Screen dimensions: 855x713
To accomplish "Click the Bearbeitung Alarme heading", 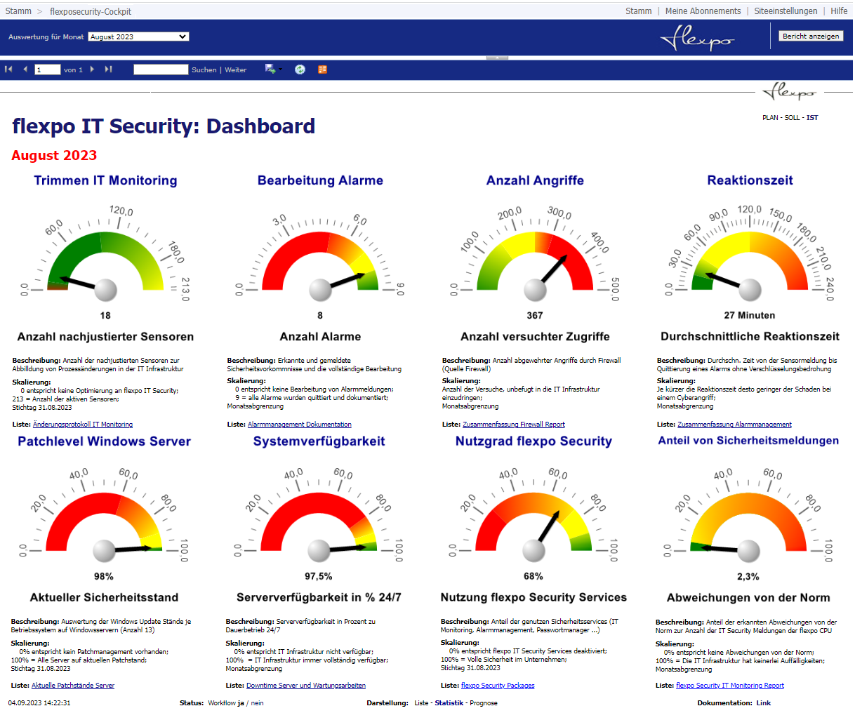I will pos(320,180).
